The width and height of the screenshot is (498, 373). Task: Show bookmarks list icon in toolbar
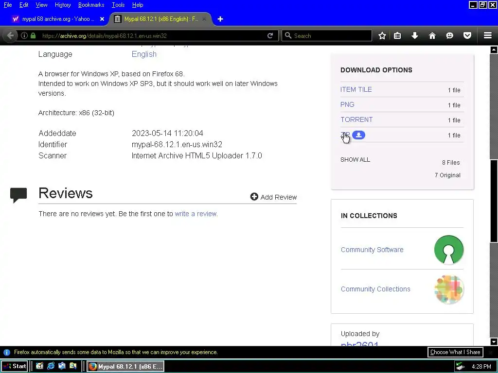[397, 35]
